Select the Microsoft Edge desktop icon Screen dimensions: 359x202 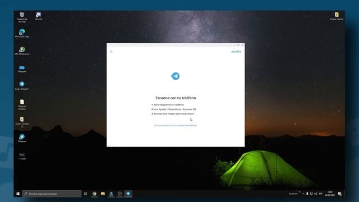click(22, 34)
